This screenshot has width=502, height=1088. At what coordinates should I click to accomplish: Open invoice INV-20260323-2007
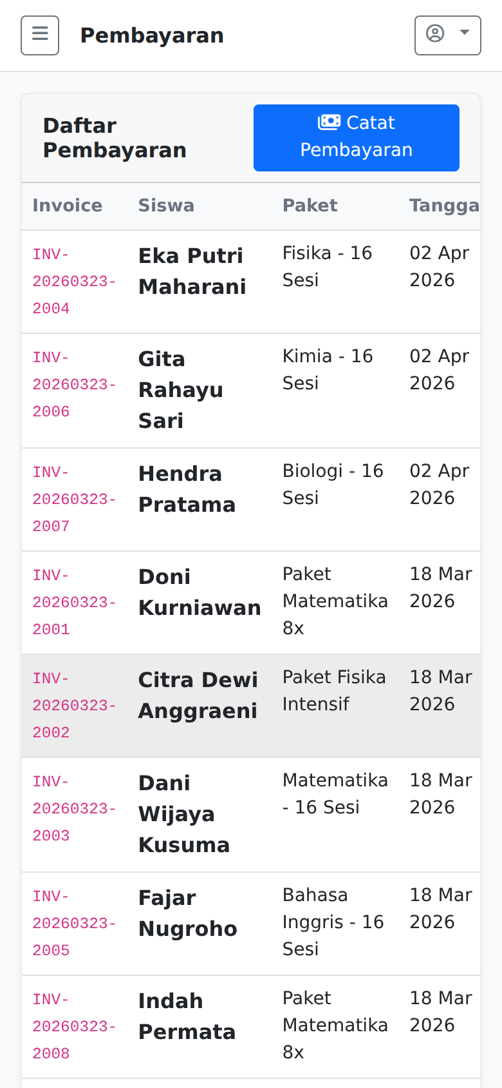[x=73, y=500]
